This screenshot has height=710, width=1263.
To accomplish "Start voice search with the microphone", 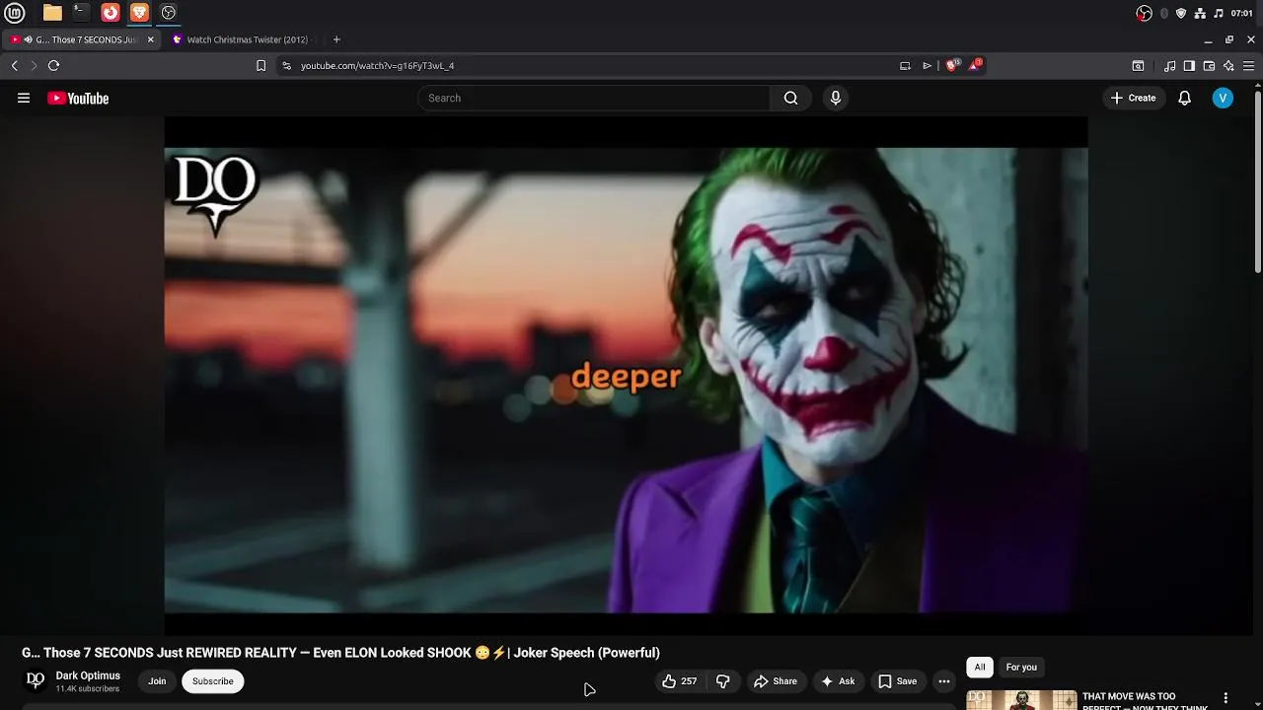I will click(x=836, y=98).
